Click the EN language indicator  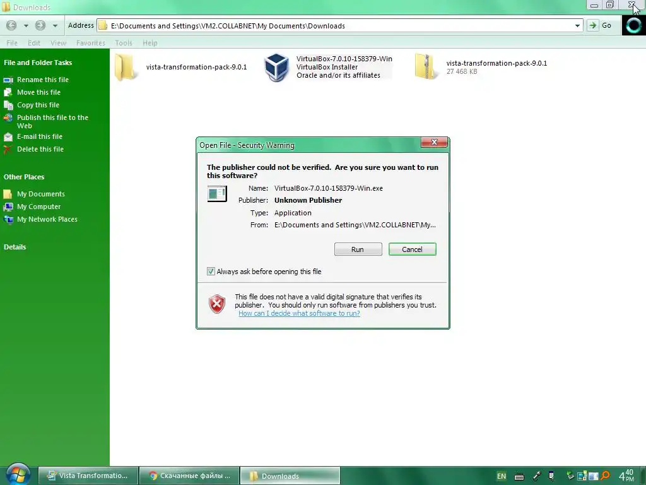501,476
